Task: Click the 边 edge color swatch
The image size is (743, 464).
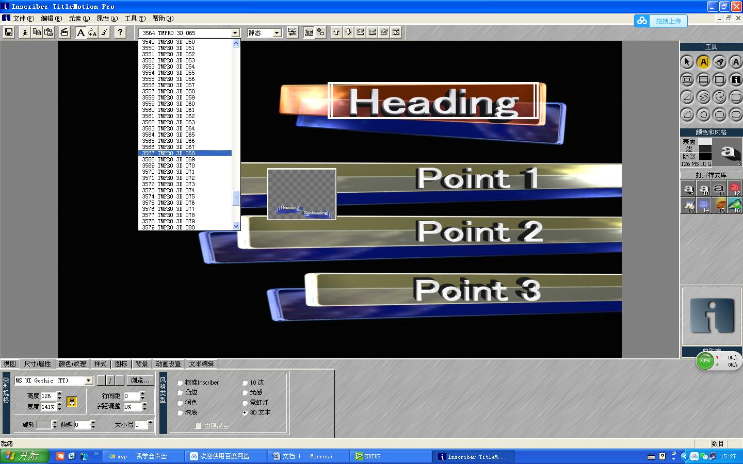Action: pyautogui.click(x=705, y=148)
